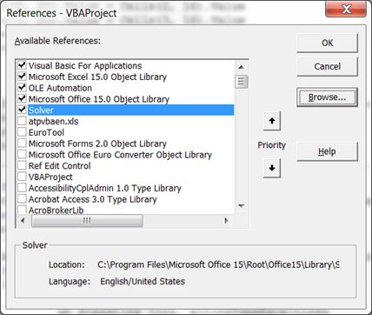Viewport: 372px width, 315px height.
Task: Click the Solver location path text
Action: point(218,265)
